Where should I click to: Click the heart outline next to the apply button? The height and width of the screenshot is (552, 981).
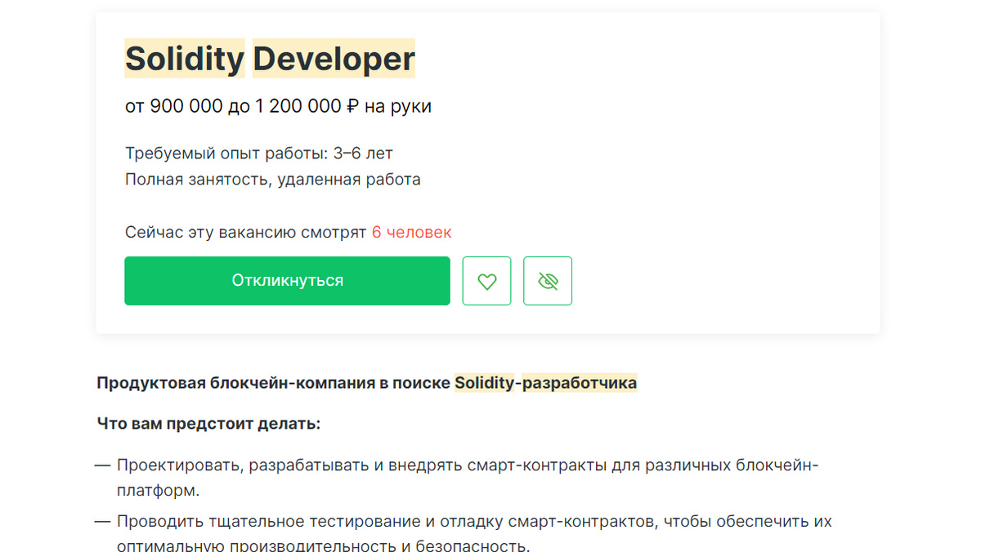[487, 281]
